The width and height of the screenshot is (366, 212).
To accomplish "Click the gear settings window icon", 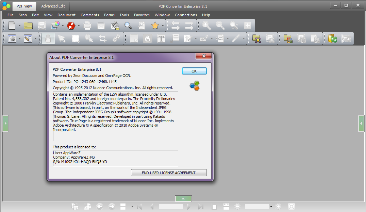I will (12, 38).
